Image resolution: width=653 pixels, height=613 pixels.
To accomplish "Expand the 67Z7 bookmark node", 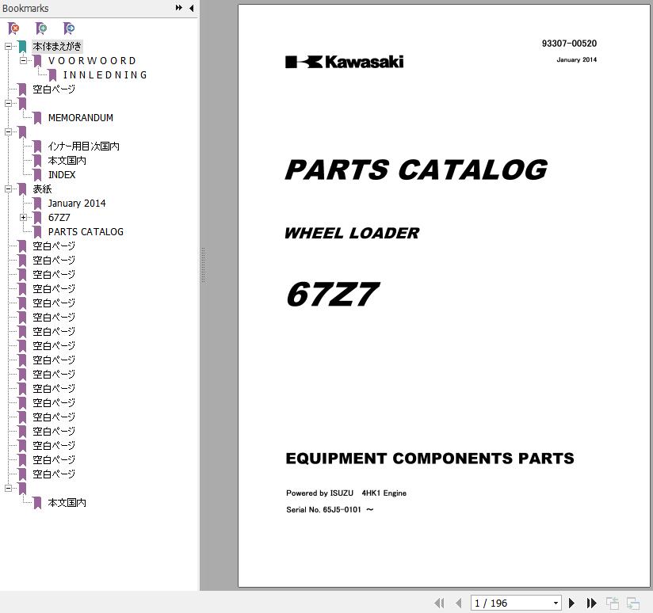I will pyautogui.click(x=23, y=217).
